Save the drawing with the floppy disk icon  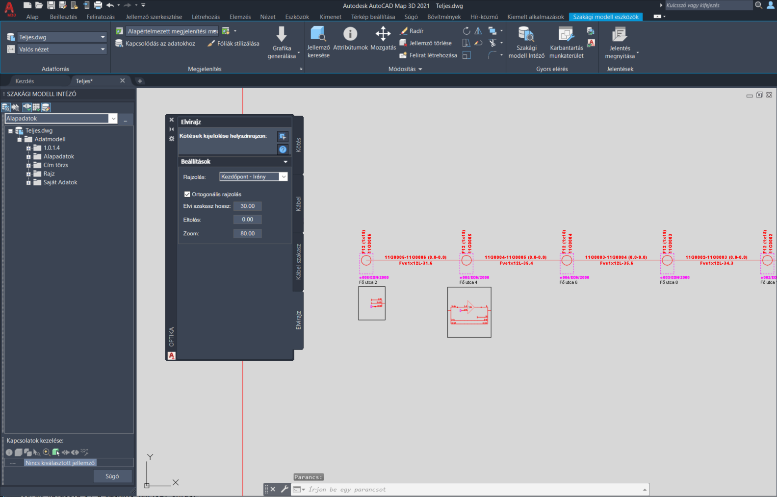click(51, 5)
